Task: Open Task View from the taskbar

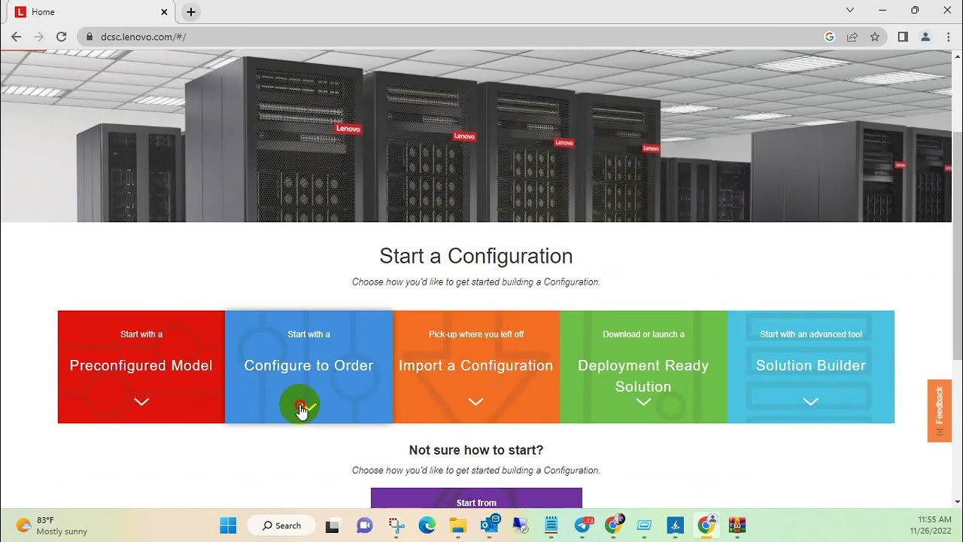Action: pyautogui.click(x=332, y=525)
